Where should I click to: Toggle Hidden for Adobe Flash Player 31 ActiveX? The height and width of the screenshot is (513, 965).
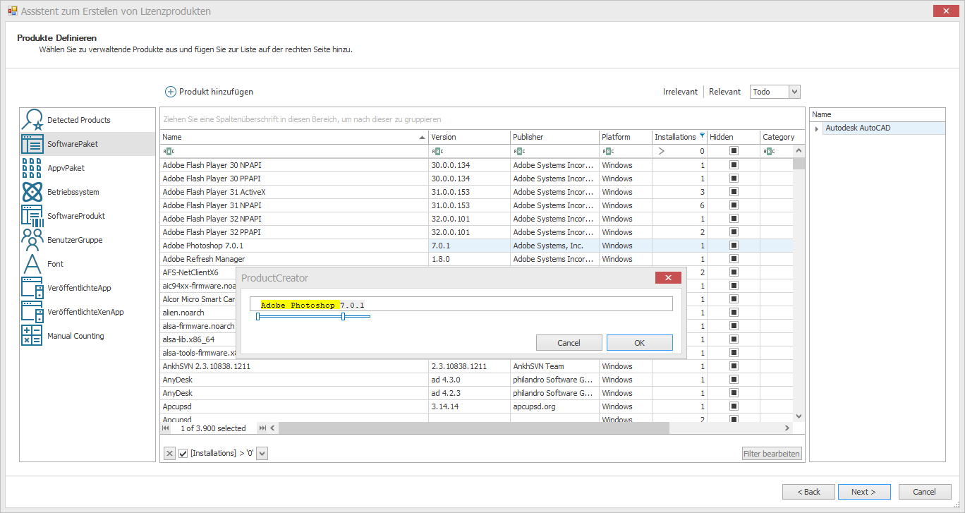734,192
